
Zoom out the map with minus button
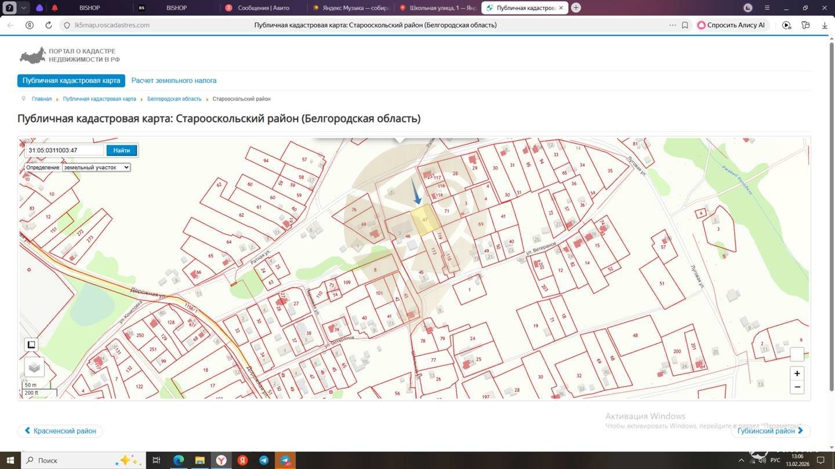[x=797, y=387]
